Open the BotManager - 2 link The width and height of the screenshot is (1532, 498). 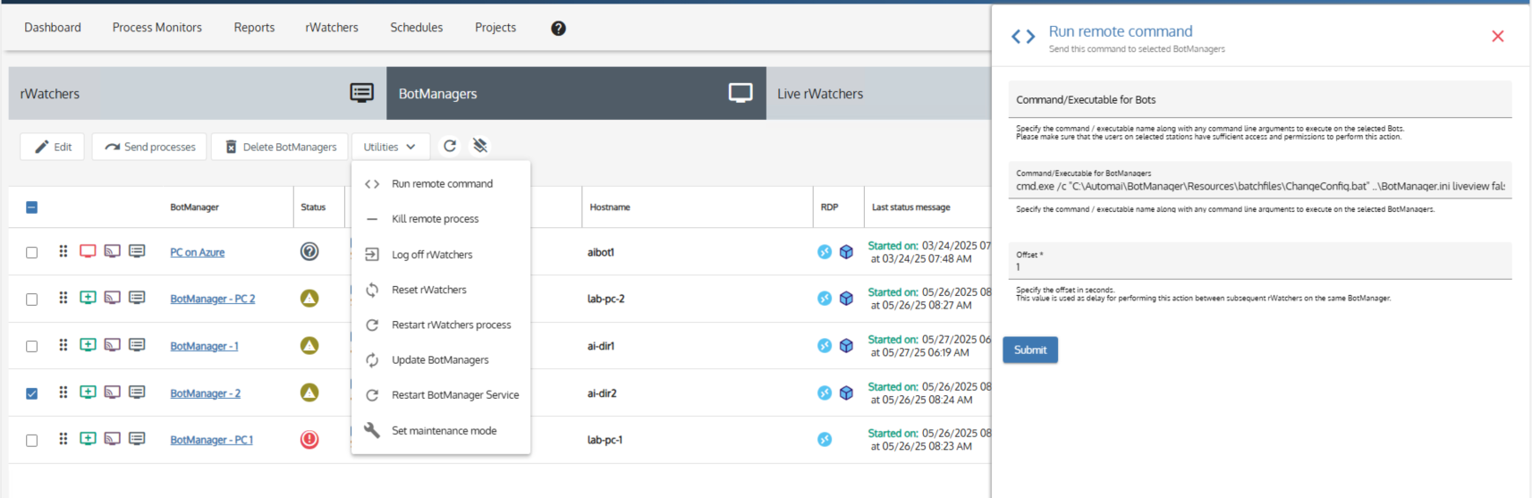pyautogui.click(x=205, y=393)
